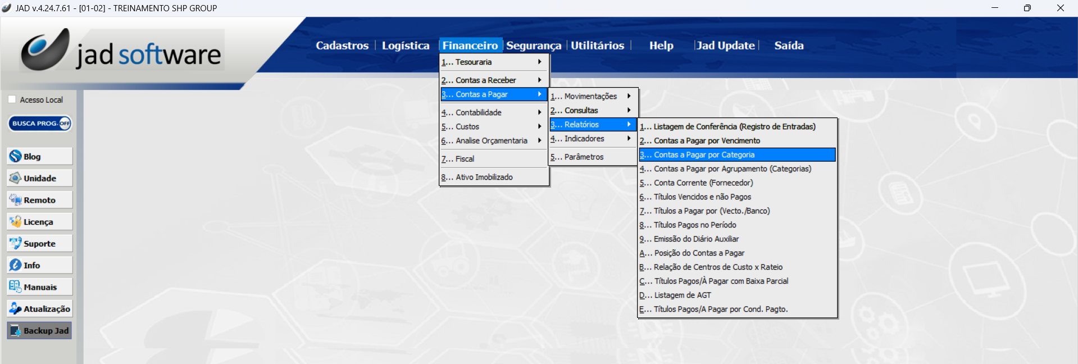Screen dimensions: 1078x364
Task: Click the Info icon button
Action: pyautogui.click(x=16, y=265)
